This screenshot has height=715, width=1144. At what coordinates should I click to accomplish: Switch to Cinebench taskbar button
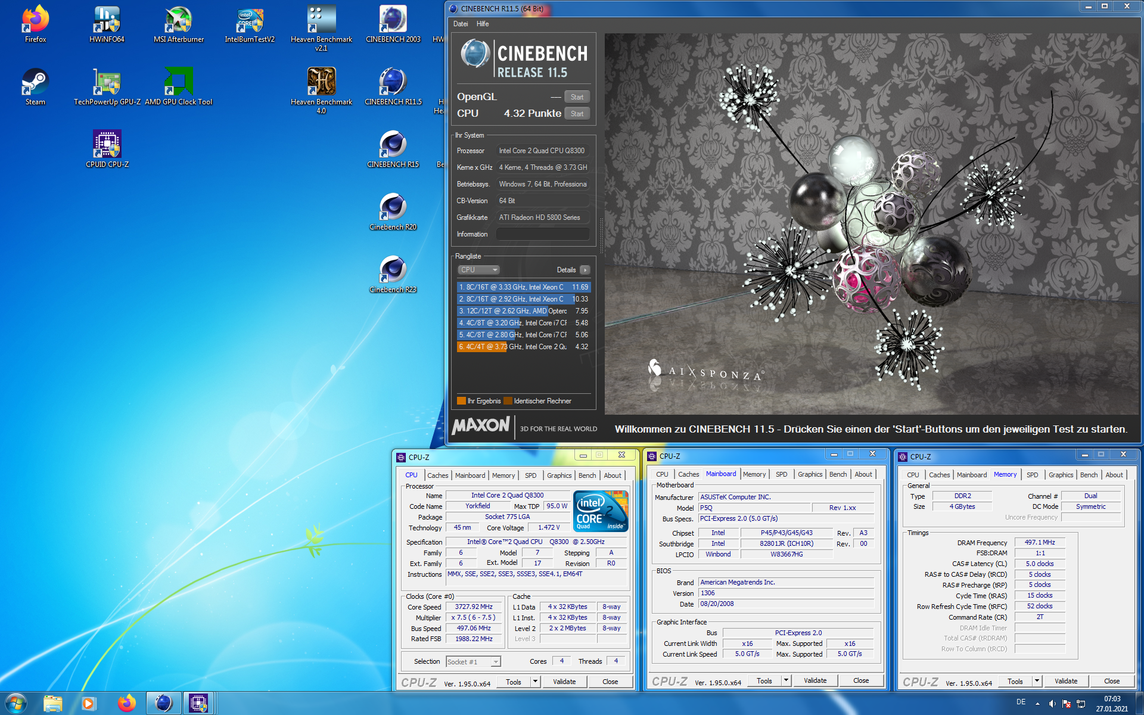click(x=163, y=704)
